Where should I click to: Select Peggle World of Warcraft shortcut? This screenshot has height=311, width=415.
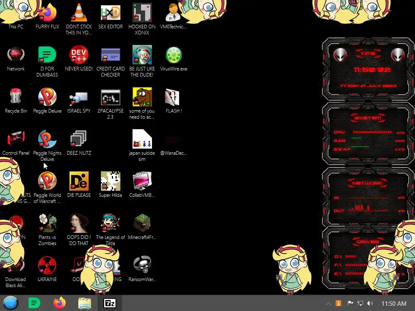tap(47, 187)
